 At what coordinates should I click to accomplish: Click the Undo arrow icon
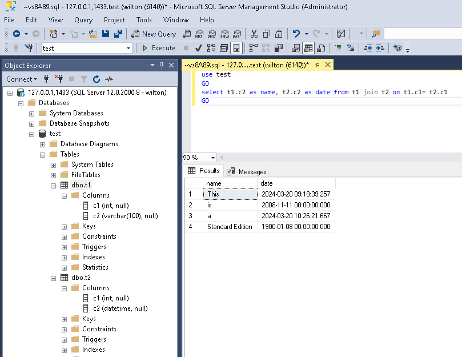(x=296, y=34)
